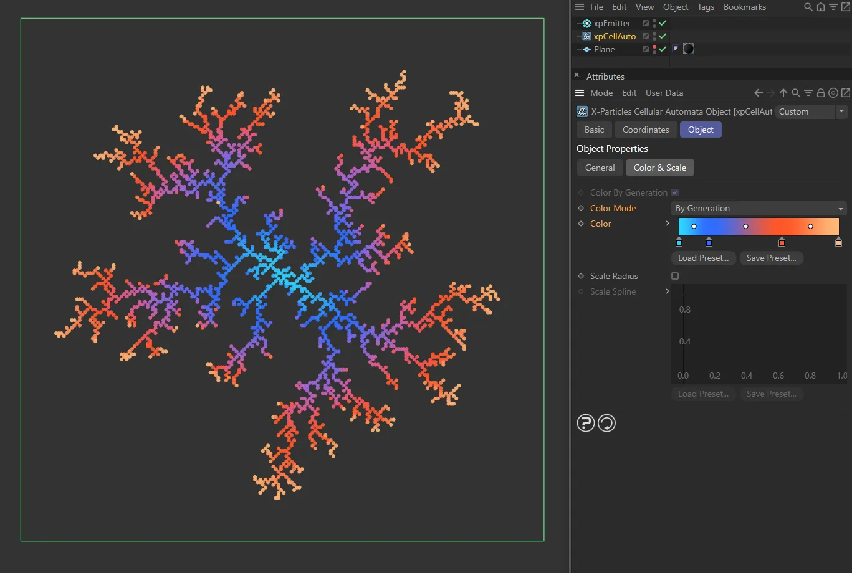The height and width of the screenshot is (573, 852).
Task: Click the back arrow in the Attributes panel
Action: pos(758,92)
